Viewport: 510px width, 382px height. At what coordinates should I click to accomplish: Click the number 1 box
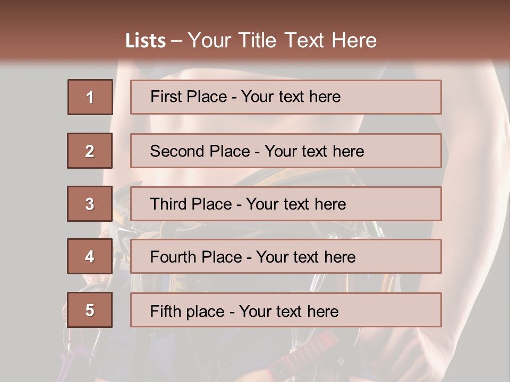90,97
